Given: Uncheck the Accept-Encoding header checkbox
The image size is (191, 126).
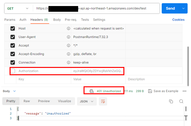Looking at the screenshot, I should click(13, 54).
